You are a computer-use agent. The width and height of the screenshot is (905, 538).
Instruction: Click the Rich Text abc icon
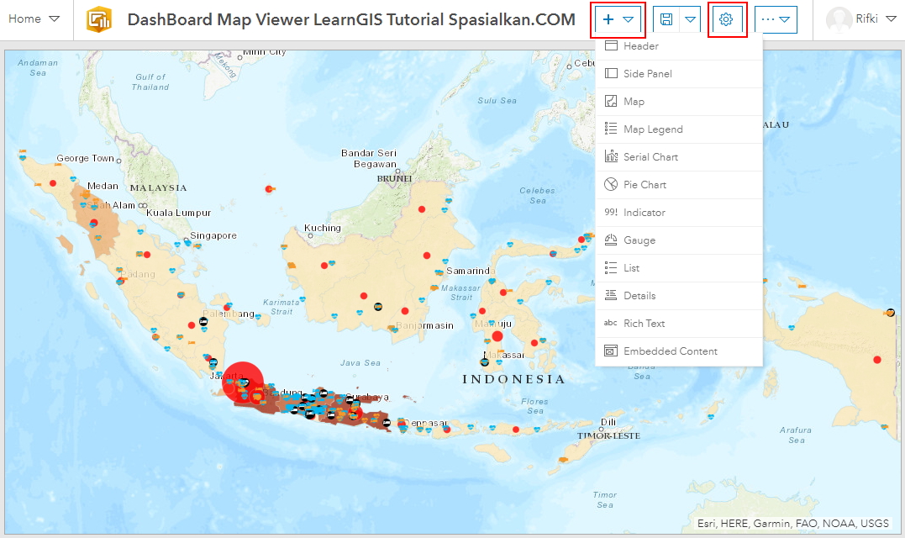(611, 323)
